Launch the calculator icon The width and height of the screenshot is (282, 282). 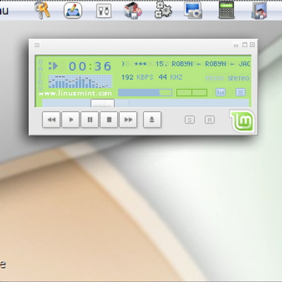pyautogui.click(x=226, y=10)
